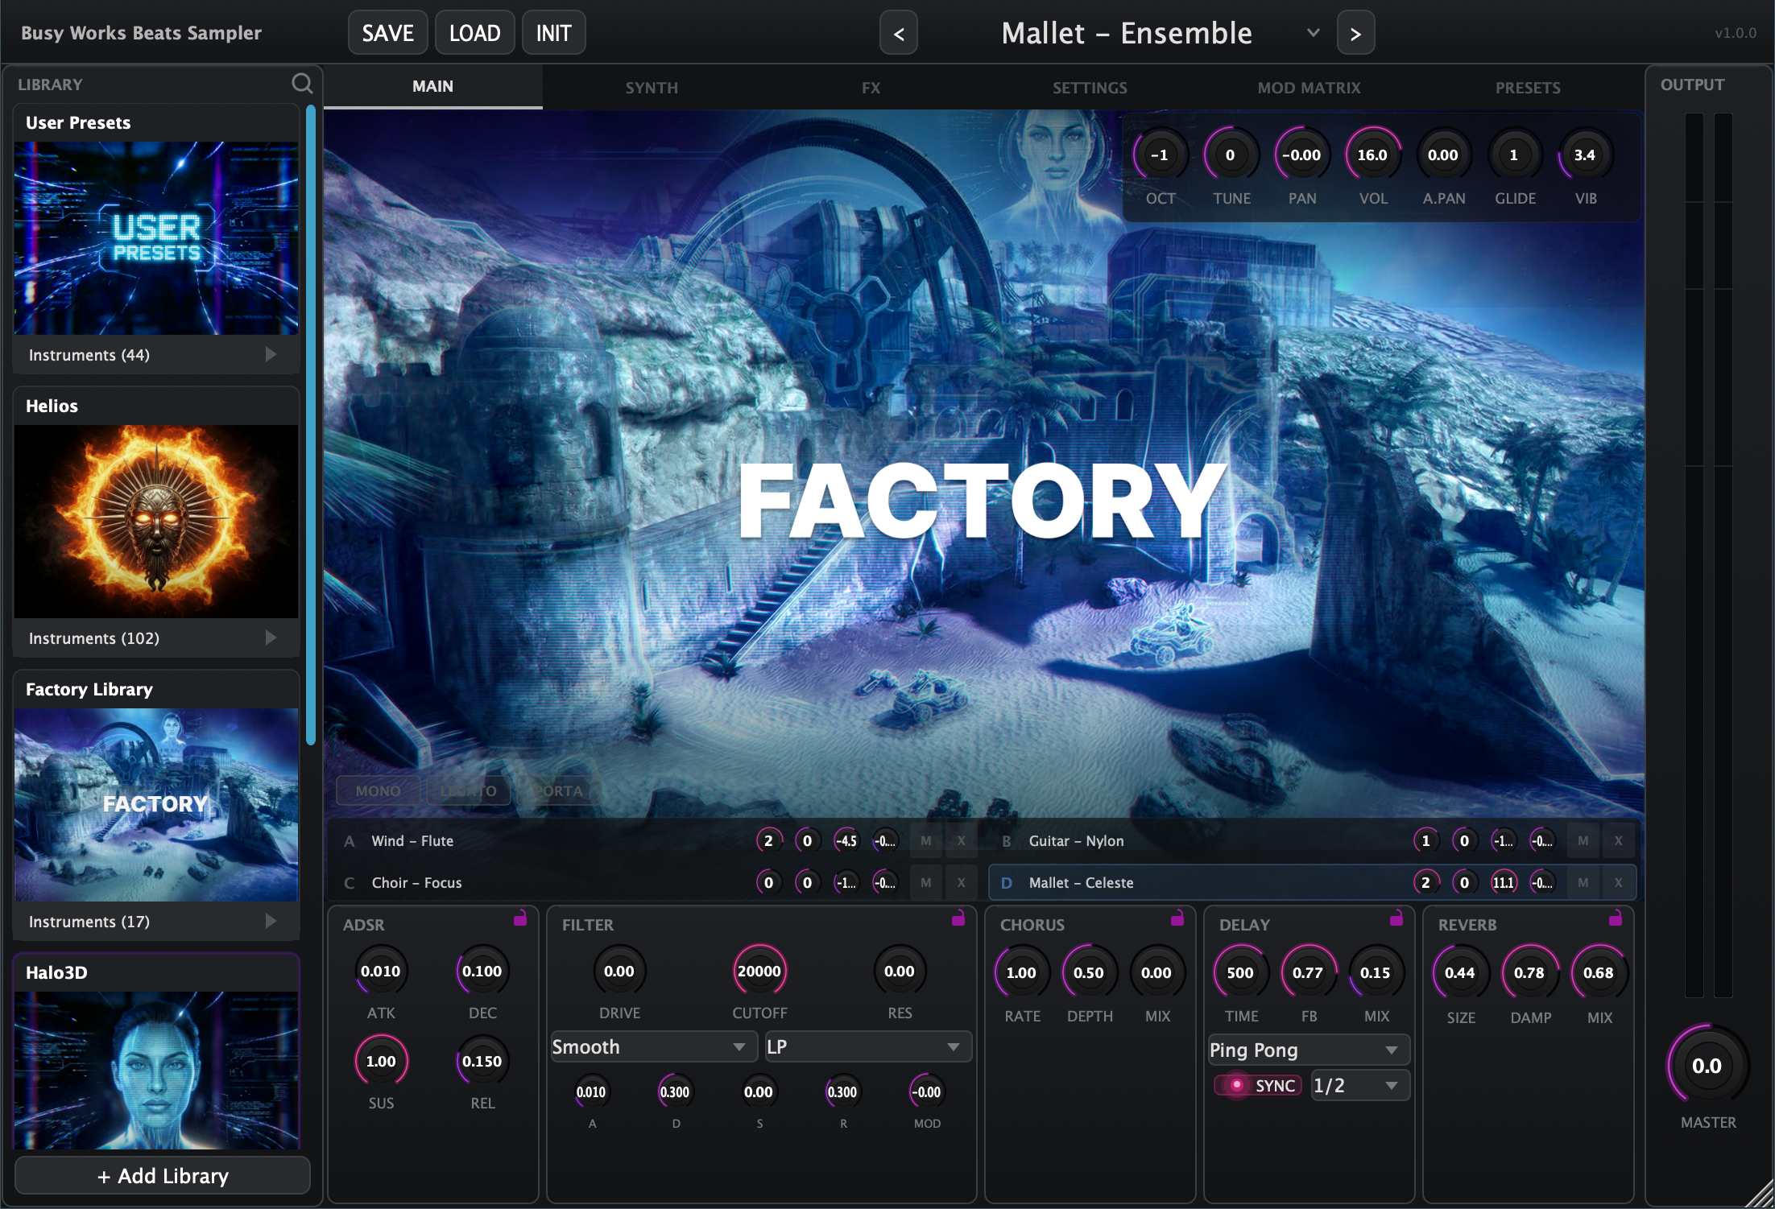This screenshot has height=1209, width=1775.
Task: Remove layer A Wind – Flute with X
Action: pos(961,840)
